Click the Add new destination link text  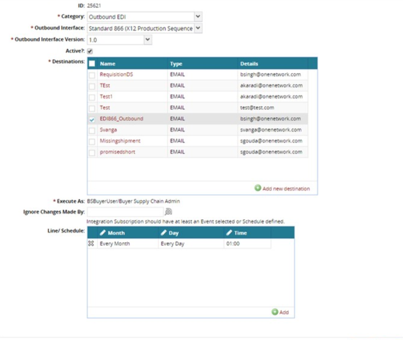coord(286,189)
